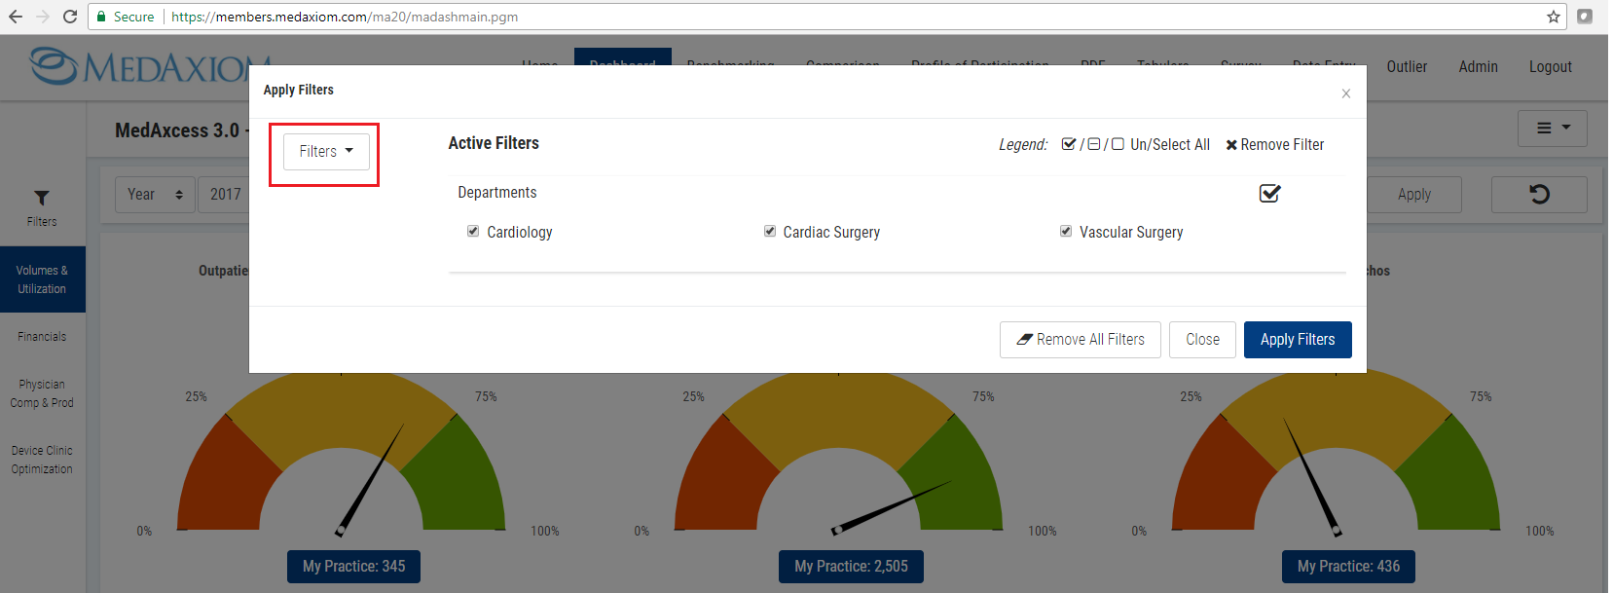Screen dimensions: 1613x593
Task: Click the MedAxiom logo
Action: (136, 66)
